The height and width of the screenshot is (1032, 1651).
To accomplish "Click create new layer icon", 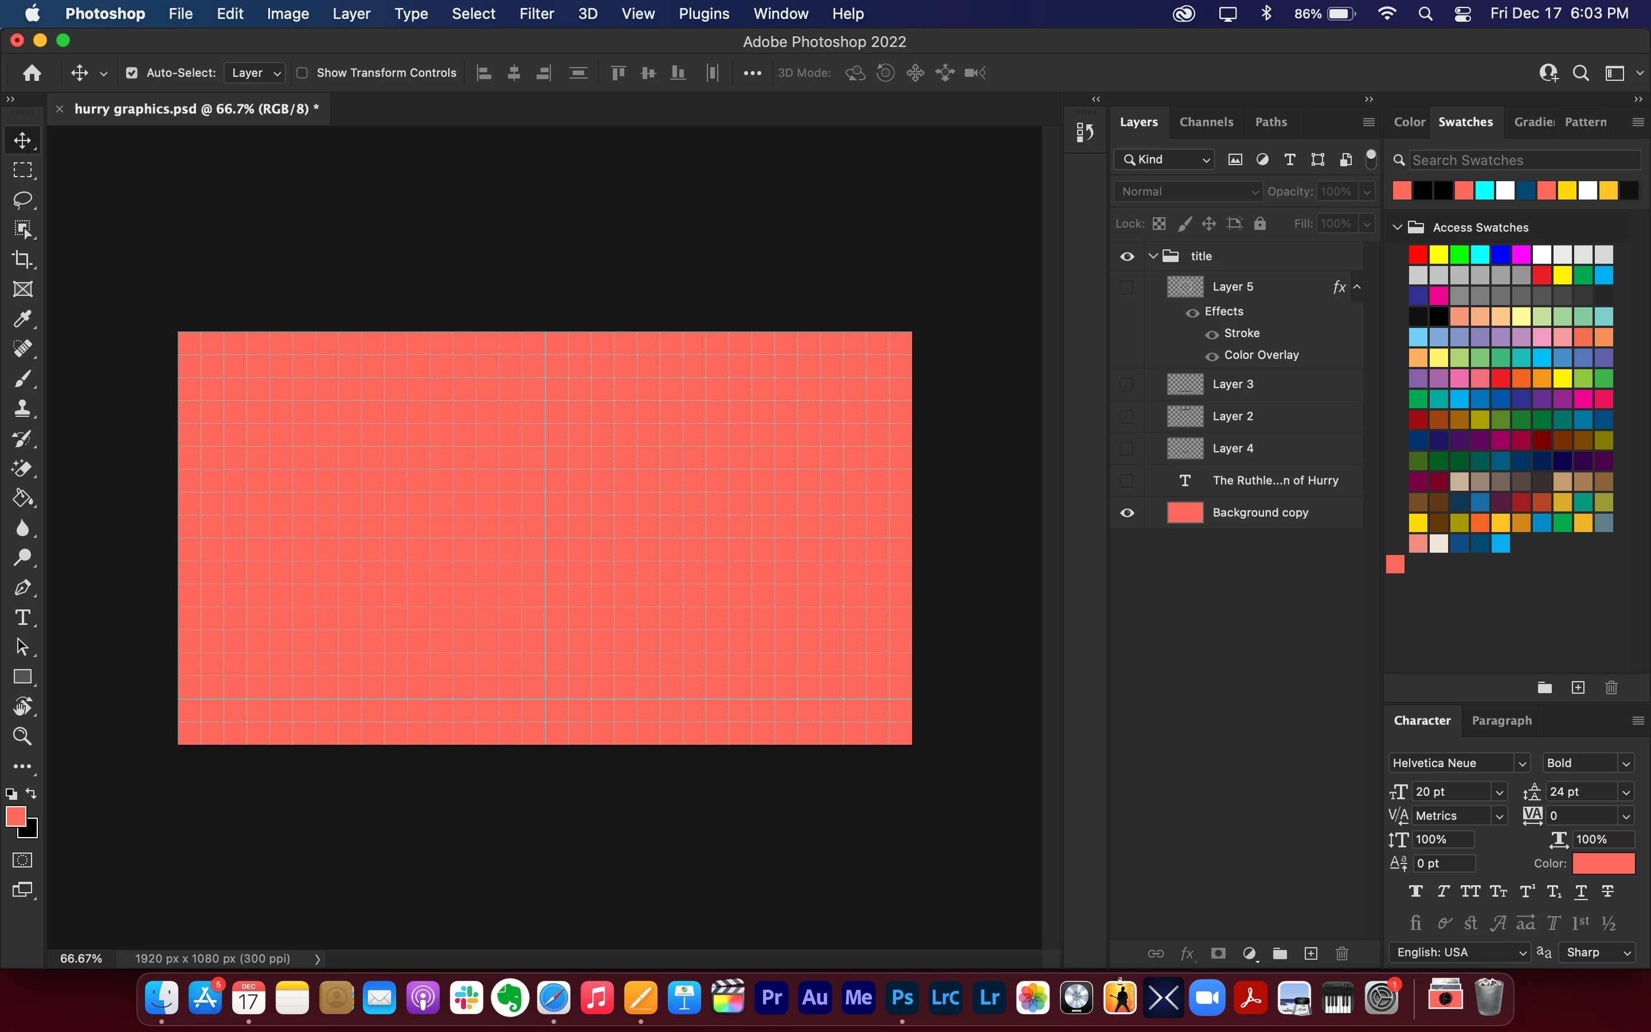I will (1310, 953).
